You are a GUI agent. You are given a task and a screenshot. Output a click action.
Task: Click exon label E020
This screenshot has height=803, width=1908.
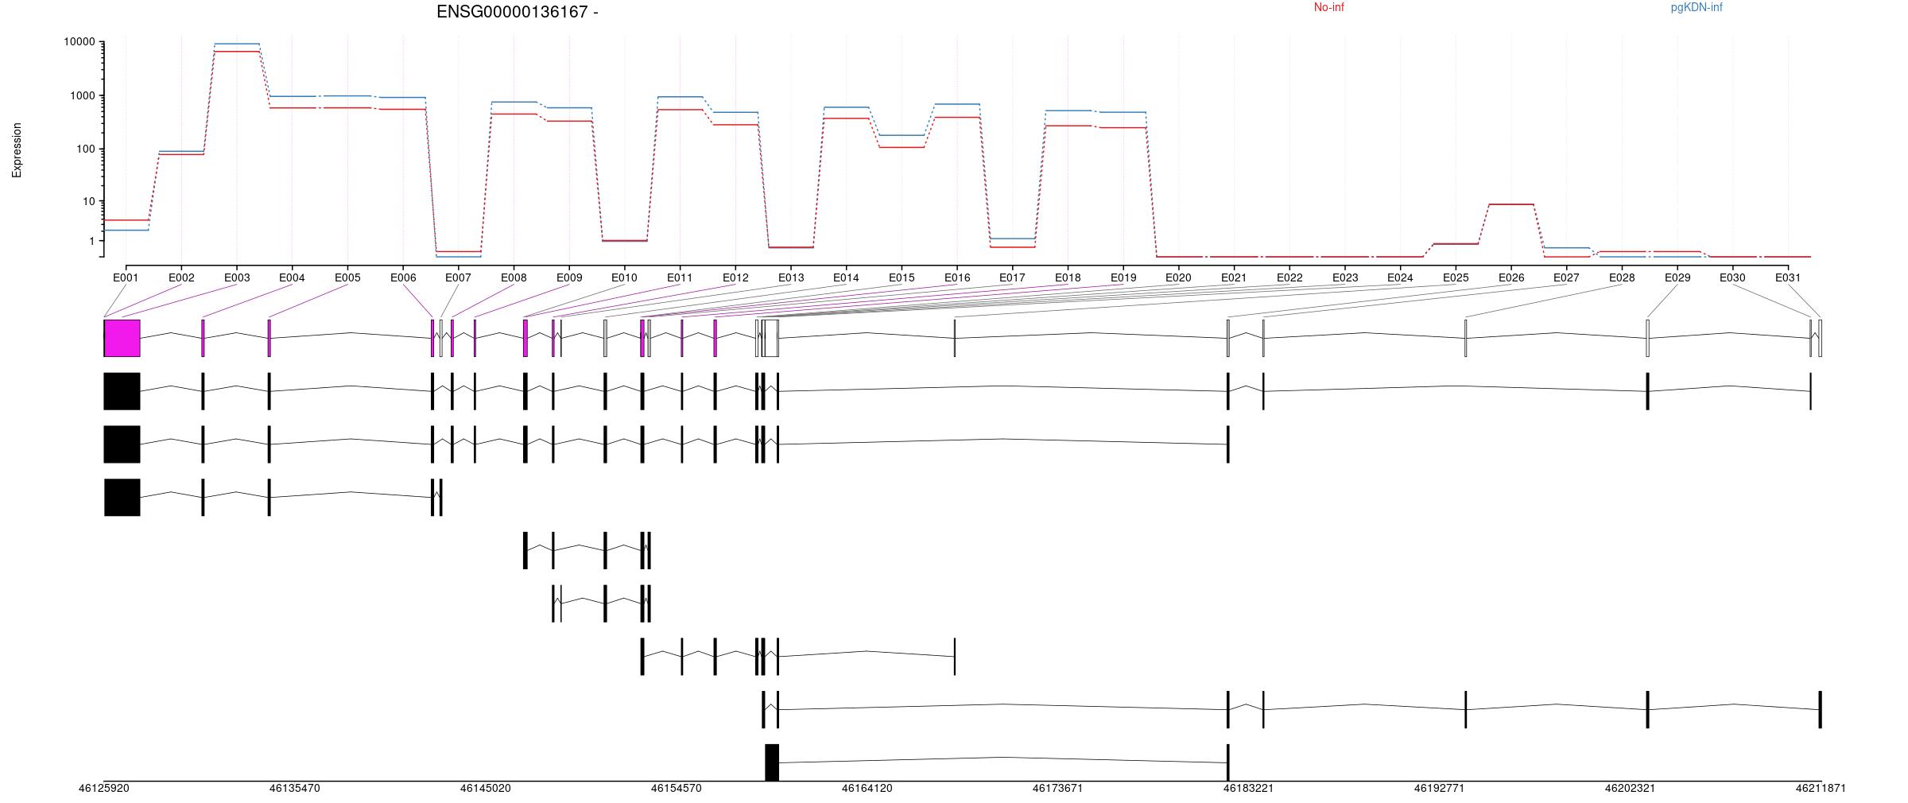point(1178,277)
